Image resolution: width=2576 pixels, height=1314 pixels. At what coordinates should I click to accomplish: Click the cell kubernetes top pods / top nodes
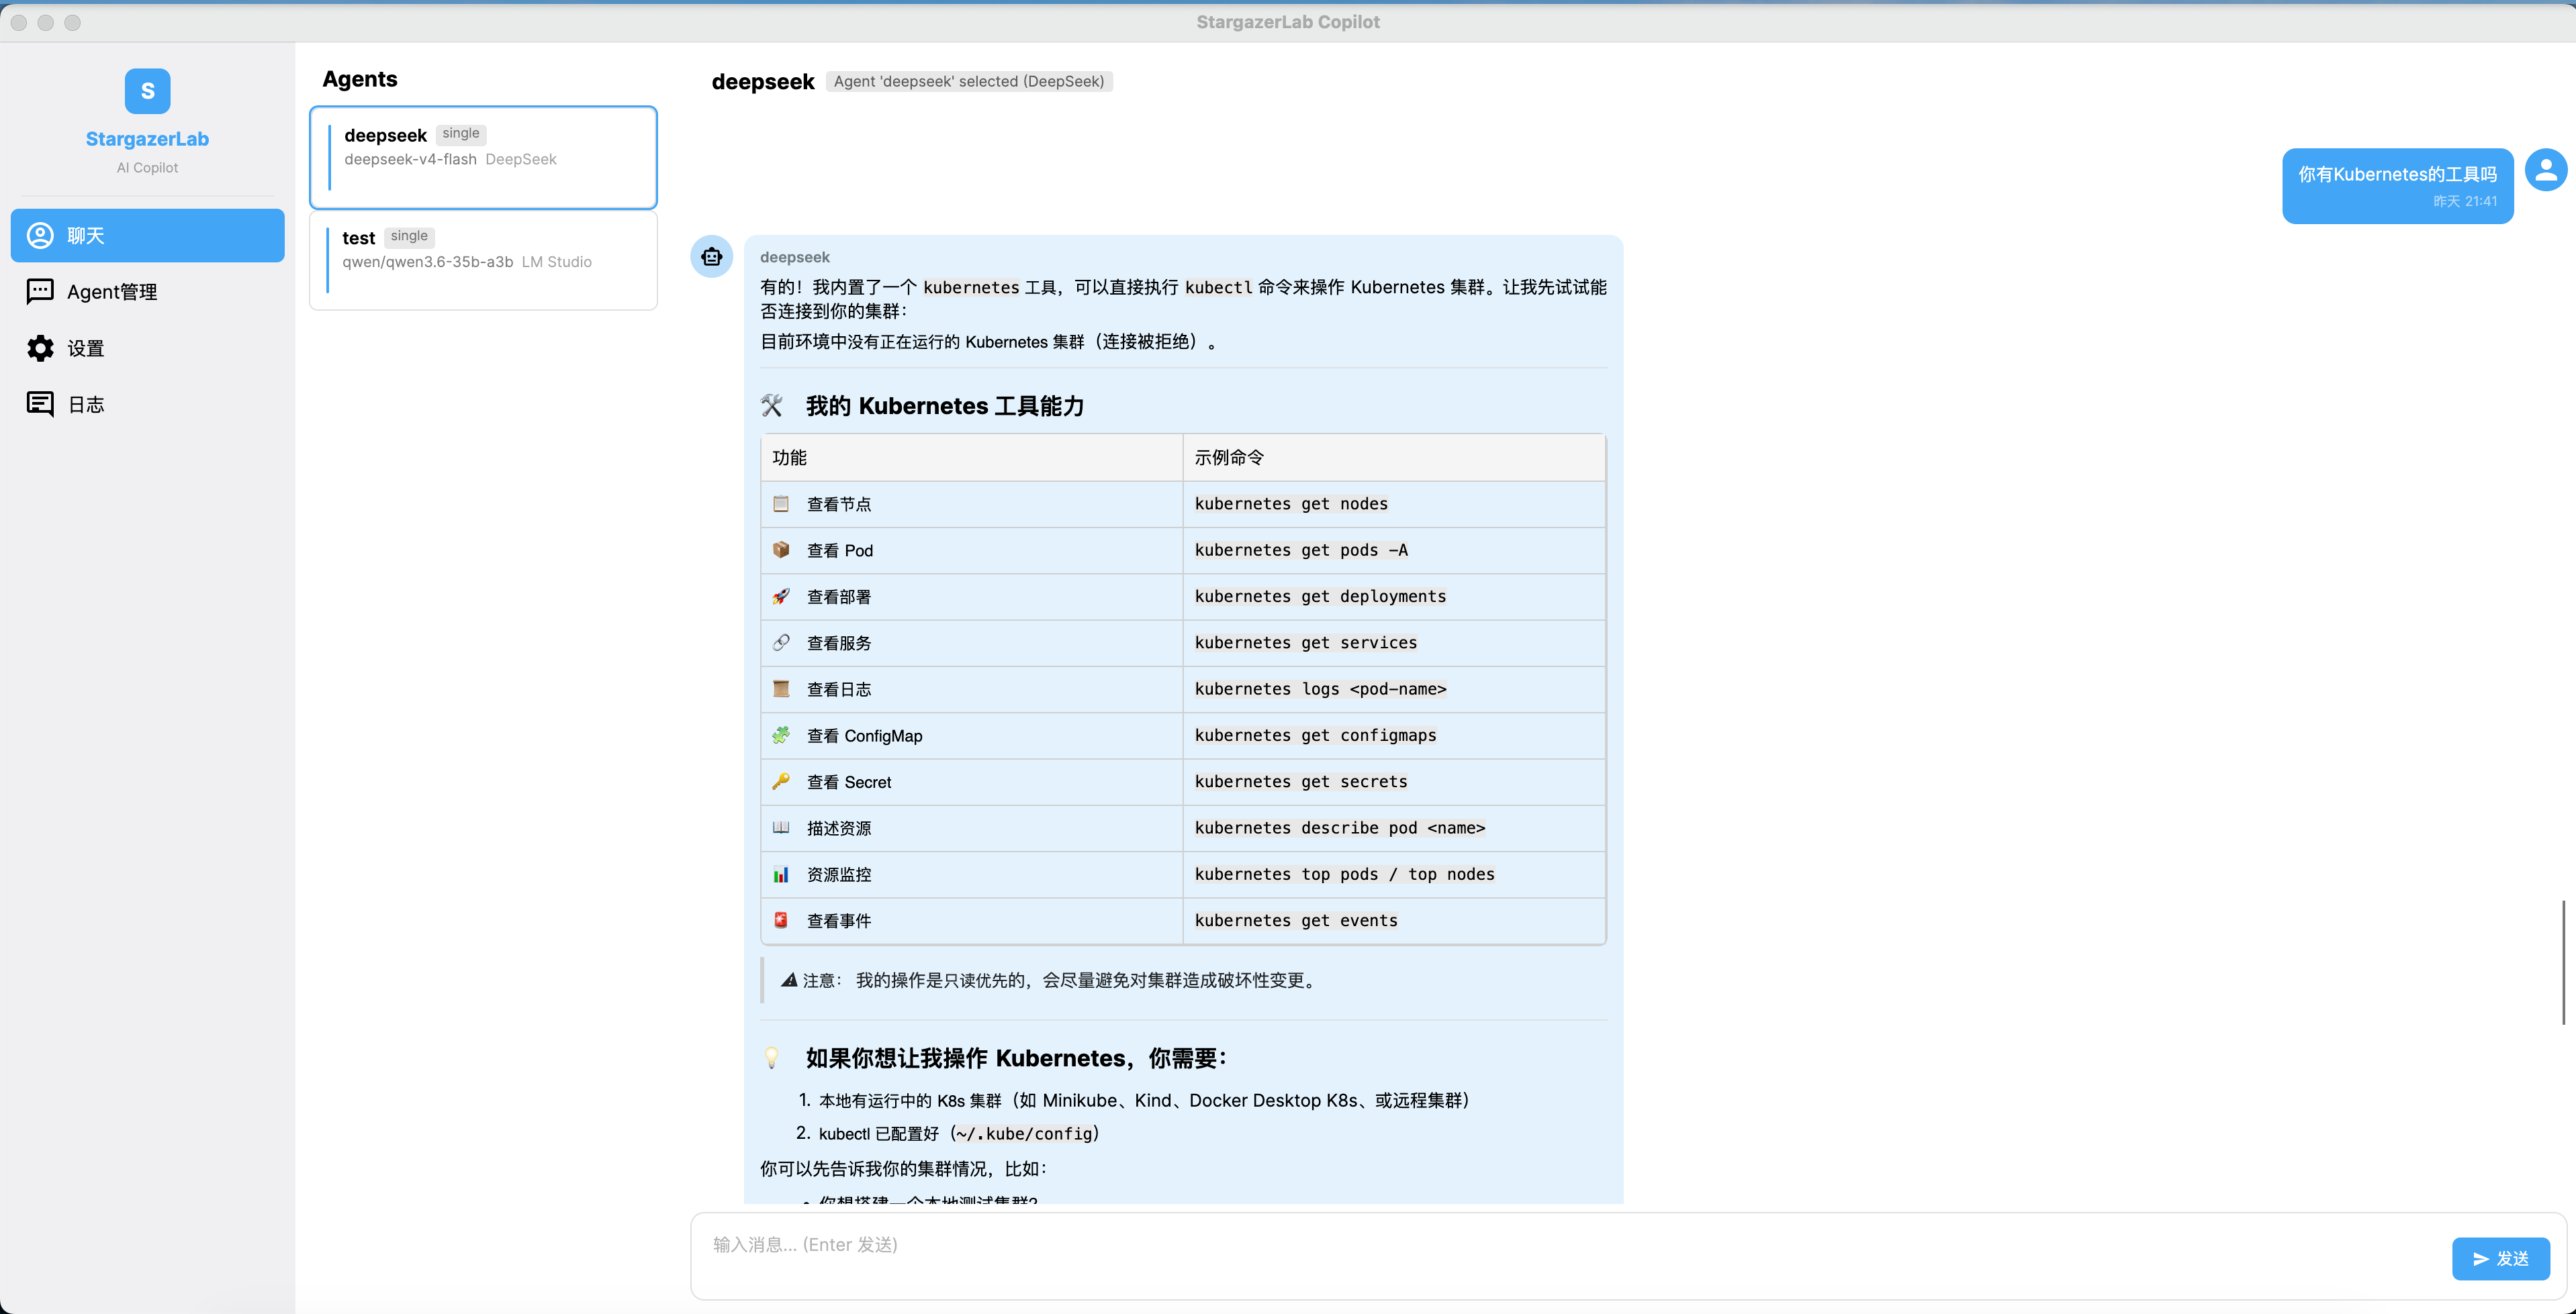[1394, 874]
